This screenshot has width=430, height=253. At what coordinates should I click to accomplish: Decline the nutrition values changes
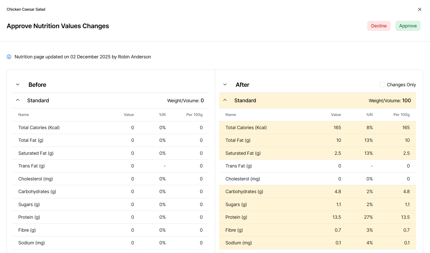click(379, 26)
